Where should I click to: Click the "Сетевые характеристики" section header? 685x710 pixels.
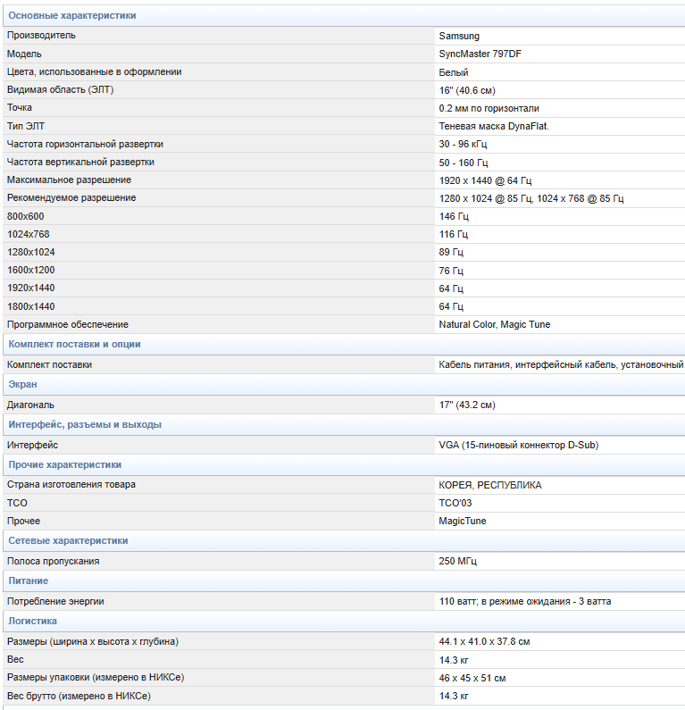point(66,540)
